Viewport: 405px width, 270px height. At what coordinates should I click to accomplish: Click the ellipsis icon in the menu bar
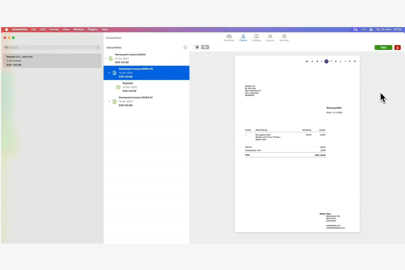[x=364, y=29]
